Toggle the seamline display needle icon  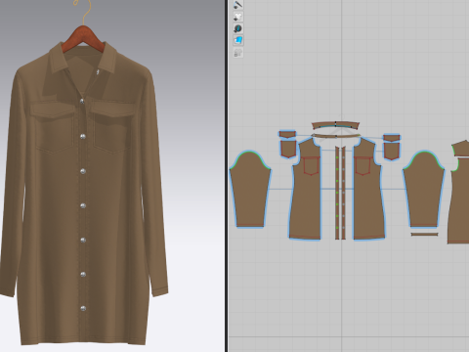tap(238, 5)
